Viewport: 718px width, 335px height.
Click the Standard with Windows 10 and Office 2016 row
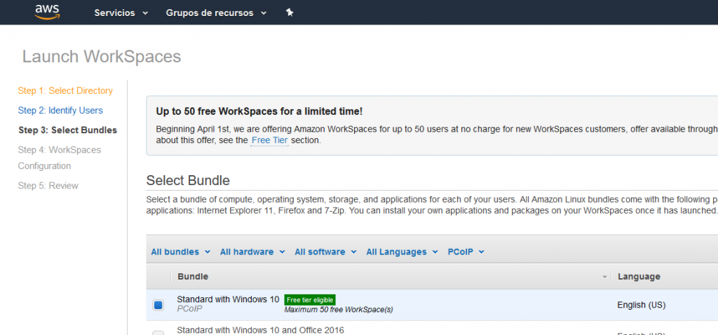coord(432,328)
